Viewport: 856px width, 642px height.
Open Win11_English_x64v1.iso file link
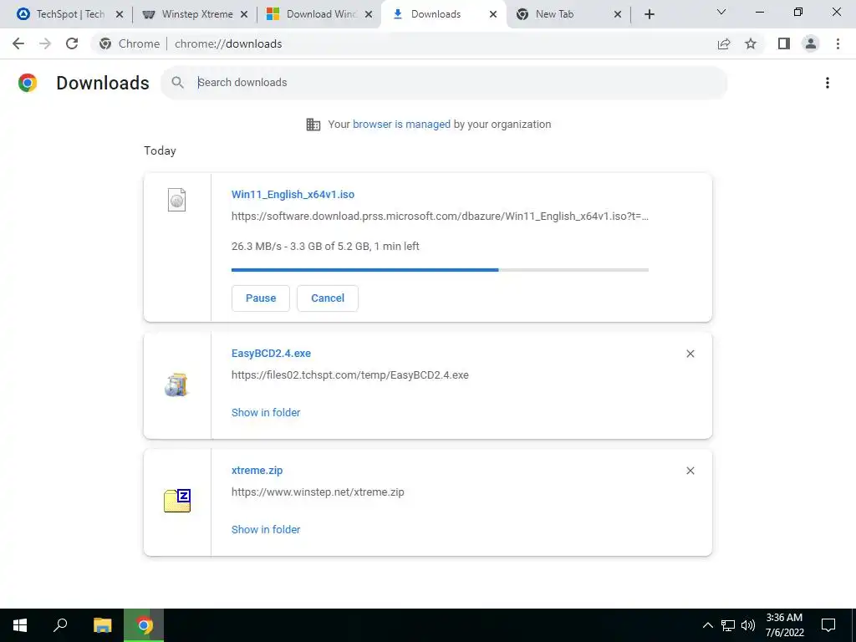(x=293, y=194)
